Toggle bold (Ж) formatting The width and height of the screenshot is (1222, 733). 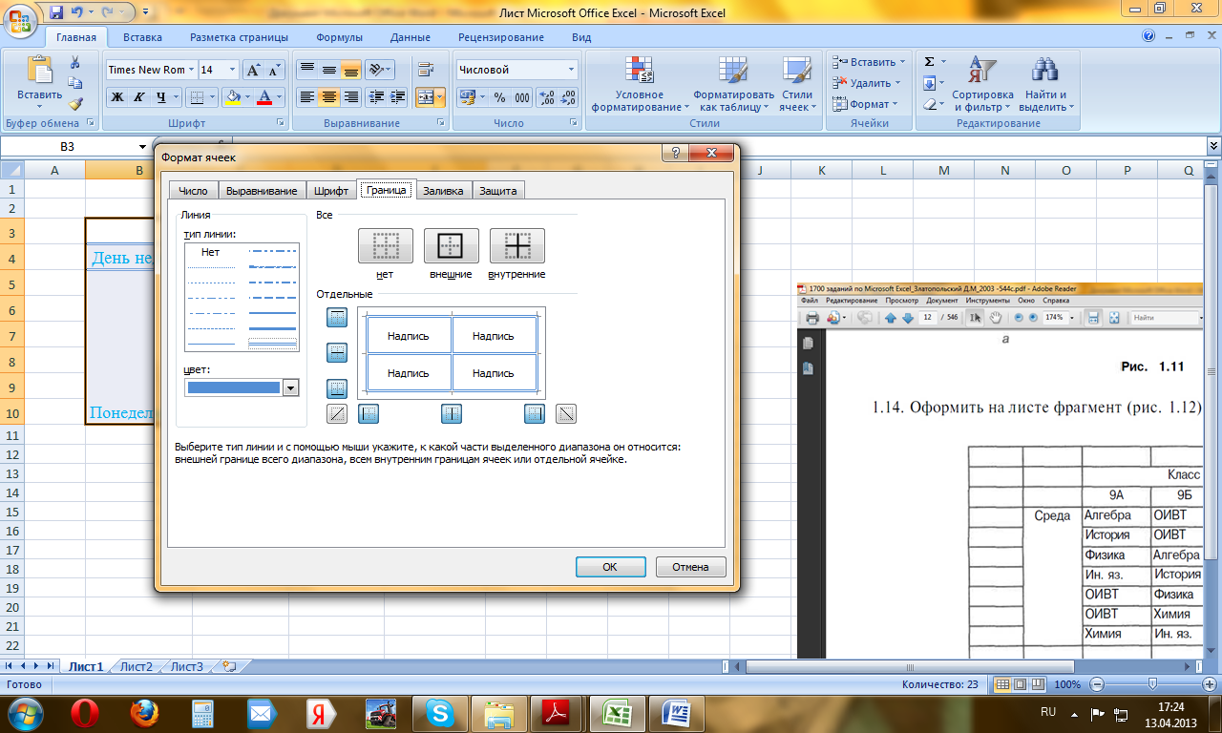click(x=117, y=96)
